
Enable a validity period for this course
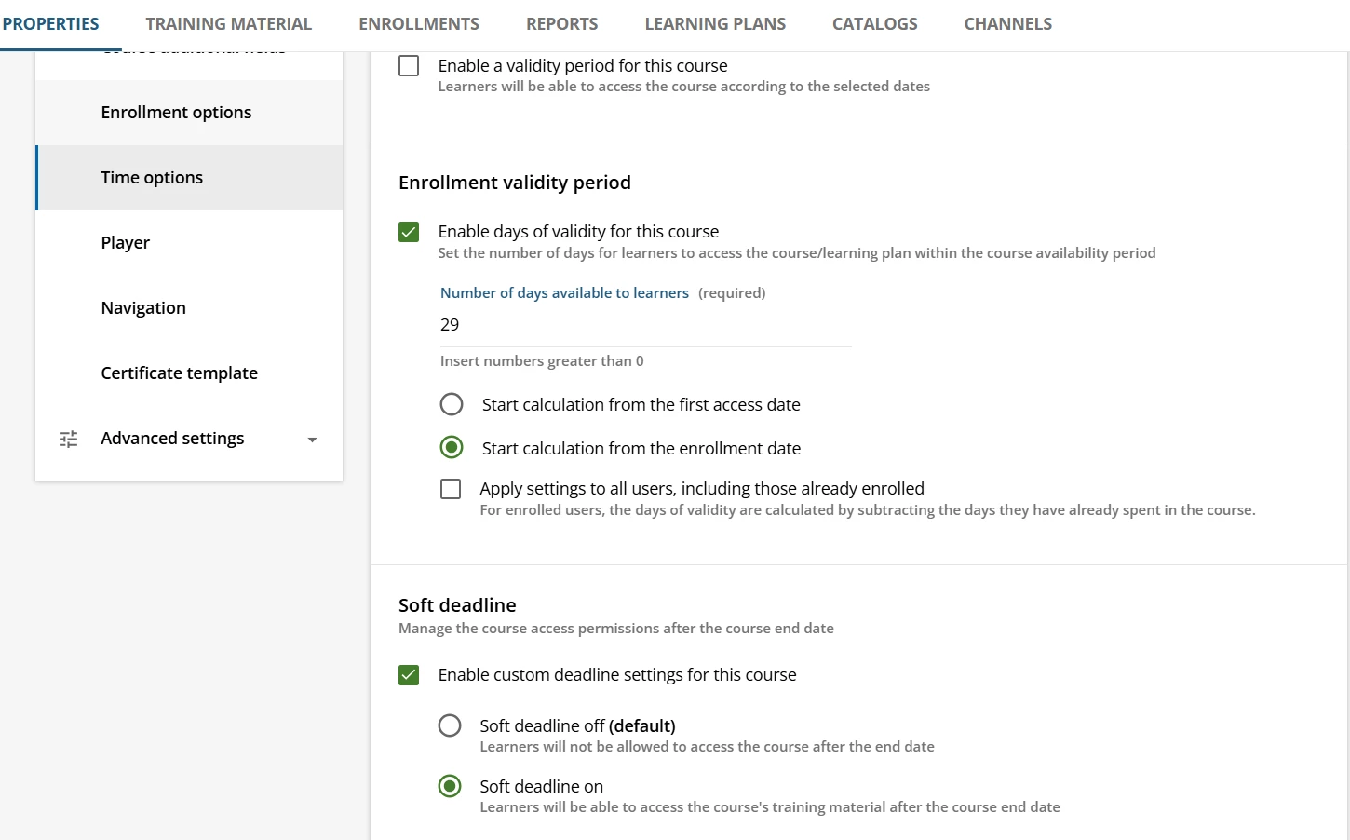click(409, 66)
